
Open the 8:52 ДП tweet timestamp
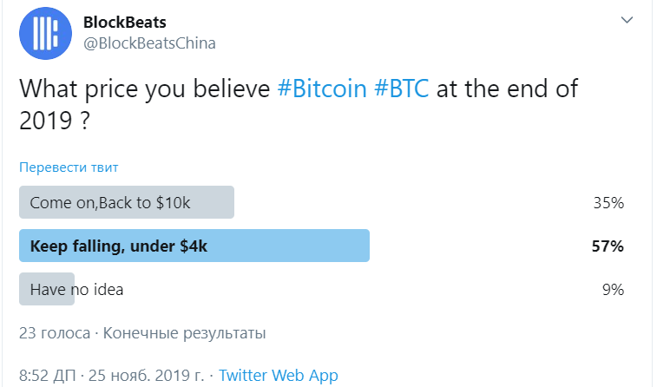point(48,376)
